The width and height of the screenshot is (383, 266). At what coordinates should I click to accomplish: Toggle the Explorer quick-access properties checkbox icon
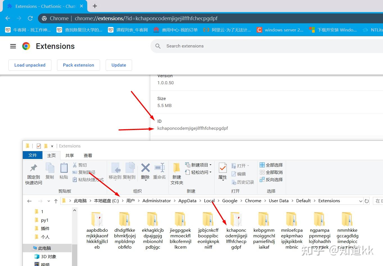tap(39, 146)
